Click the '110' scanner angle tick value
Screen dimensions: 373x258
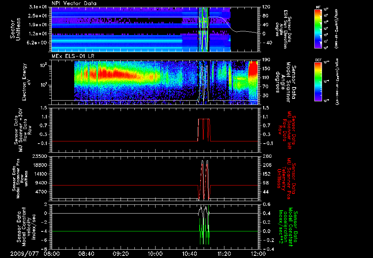[x=266, y=78]
